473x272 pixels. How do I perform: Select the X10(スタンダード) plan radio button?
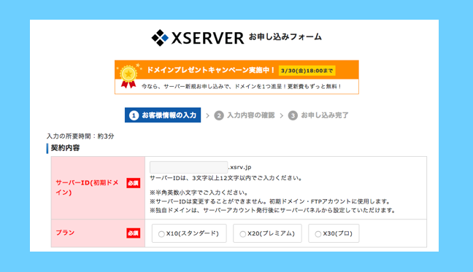tap(161, 234)
